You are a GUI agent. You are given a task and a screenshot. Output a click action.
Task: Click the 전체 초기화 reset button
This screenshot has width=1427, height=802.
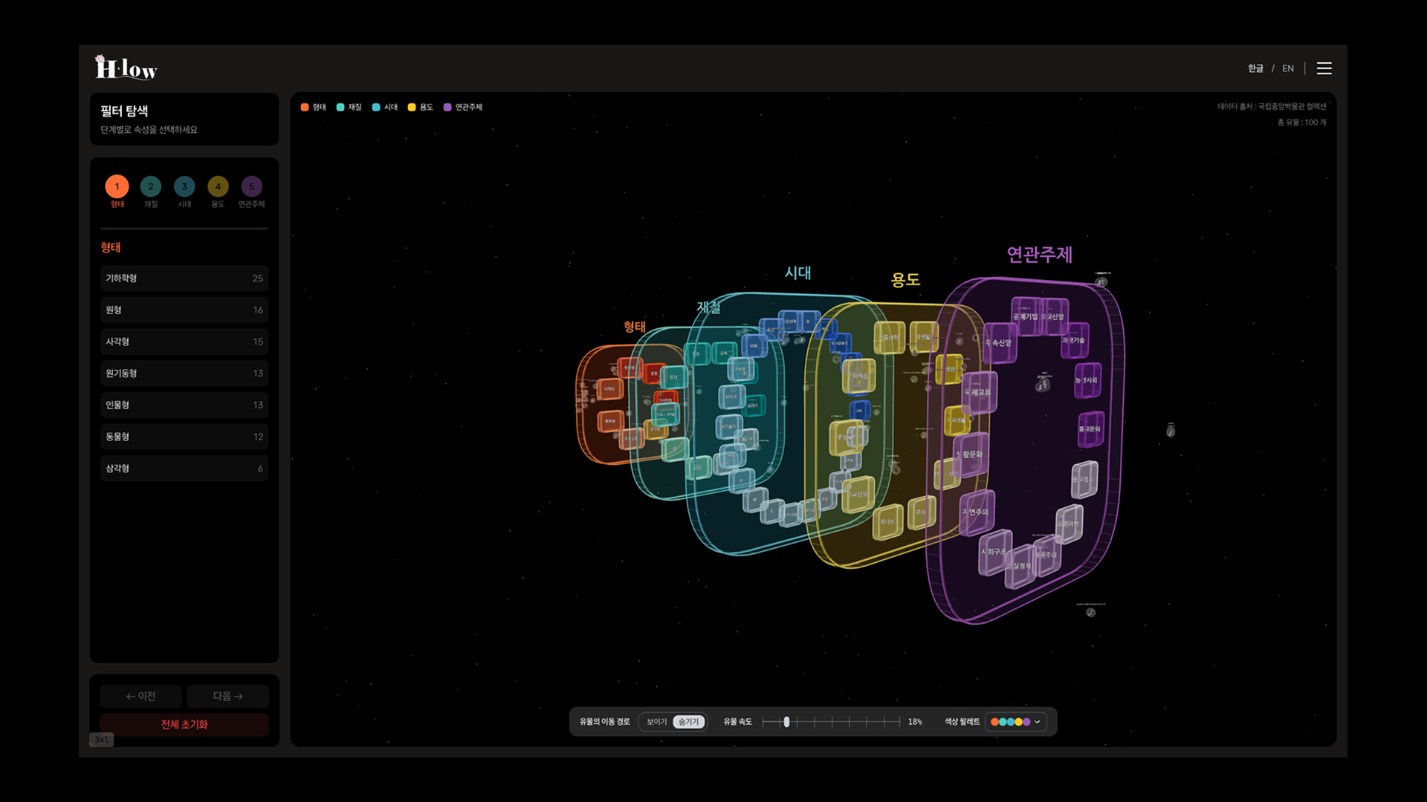(184, 725)
